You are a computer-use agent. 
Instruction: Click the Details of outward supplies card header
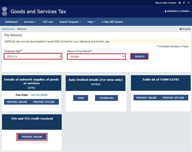tap(32, 83)
